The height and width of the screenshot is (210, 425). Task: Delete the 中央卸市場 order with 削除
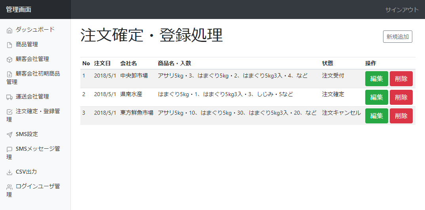[401, 79]
